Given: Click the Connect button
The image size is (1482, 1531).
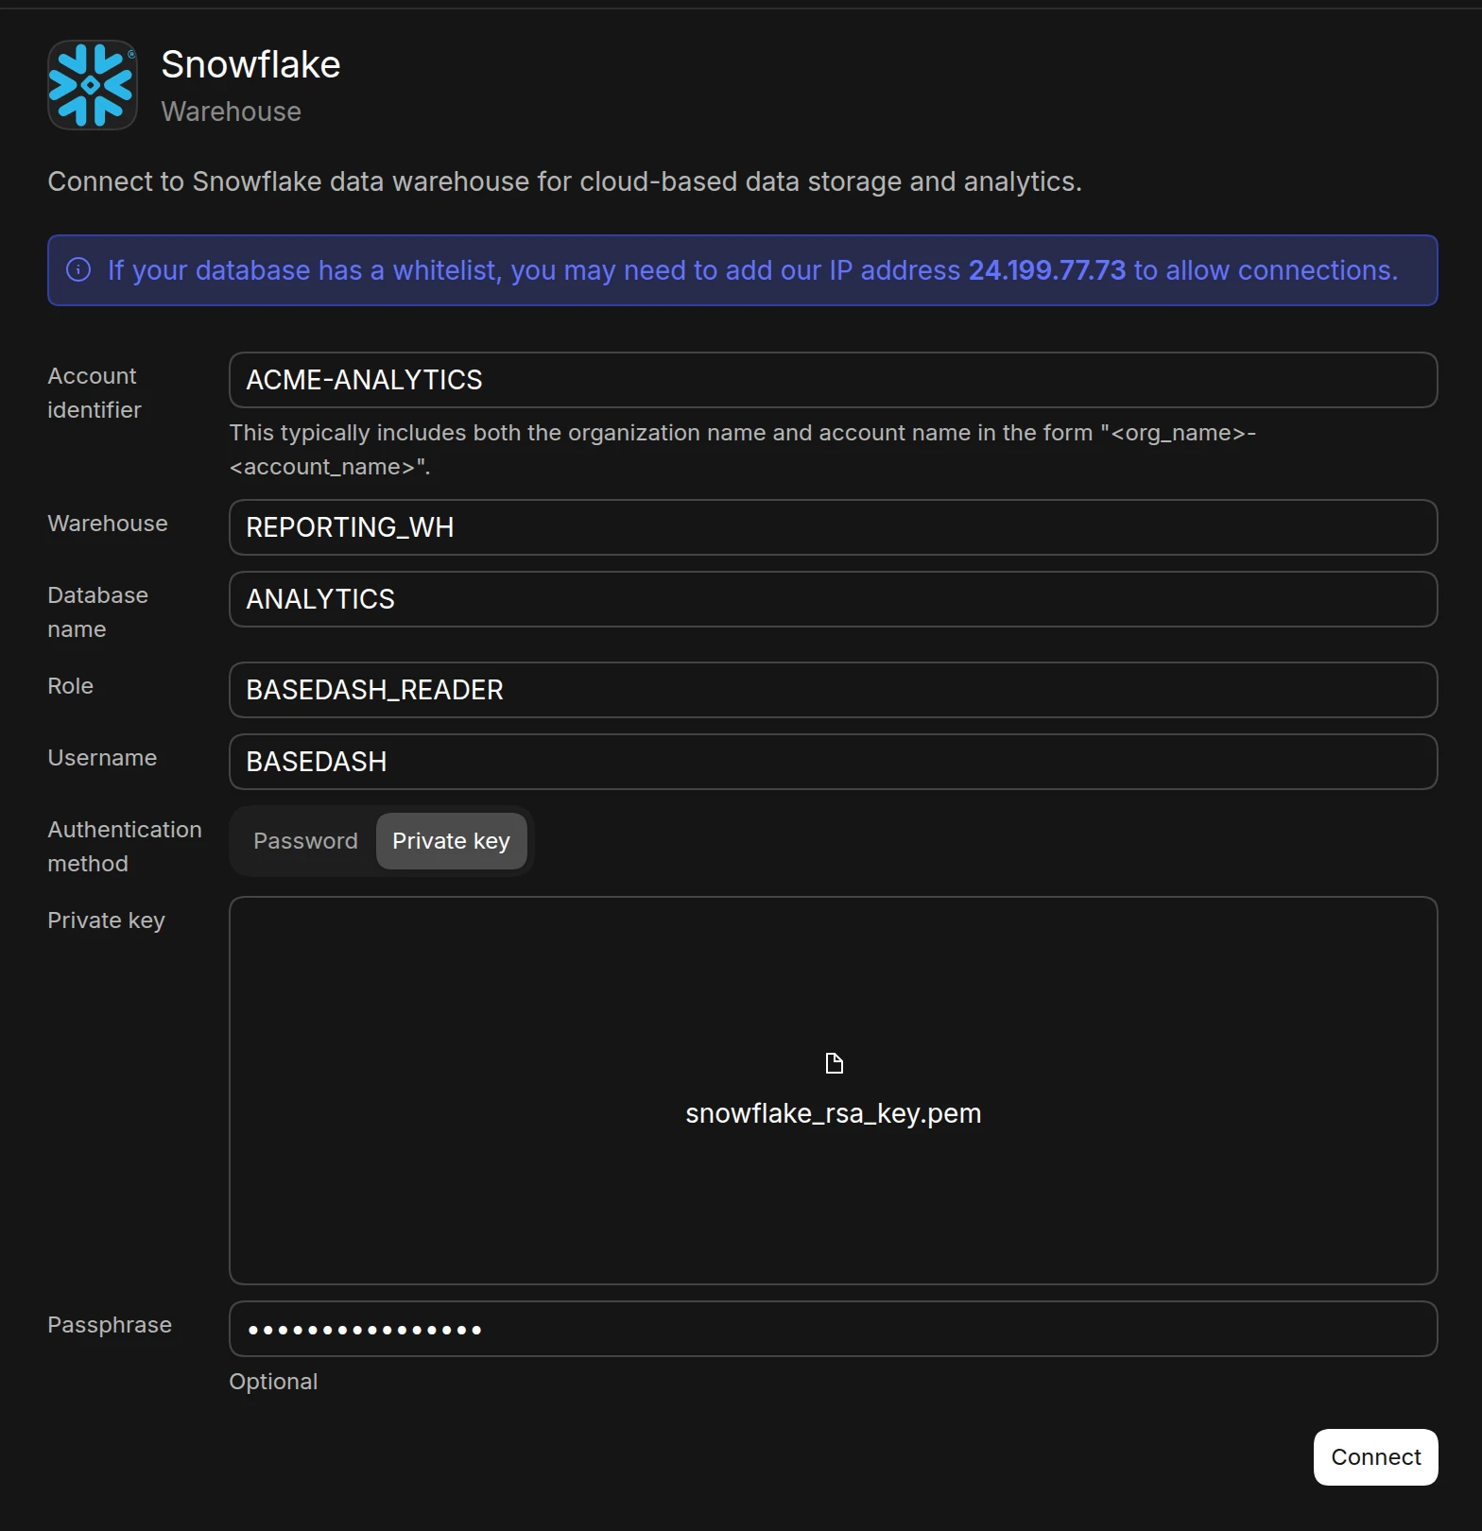Looking at the screenshot, I should click(x=1375, y=1457).
